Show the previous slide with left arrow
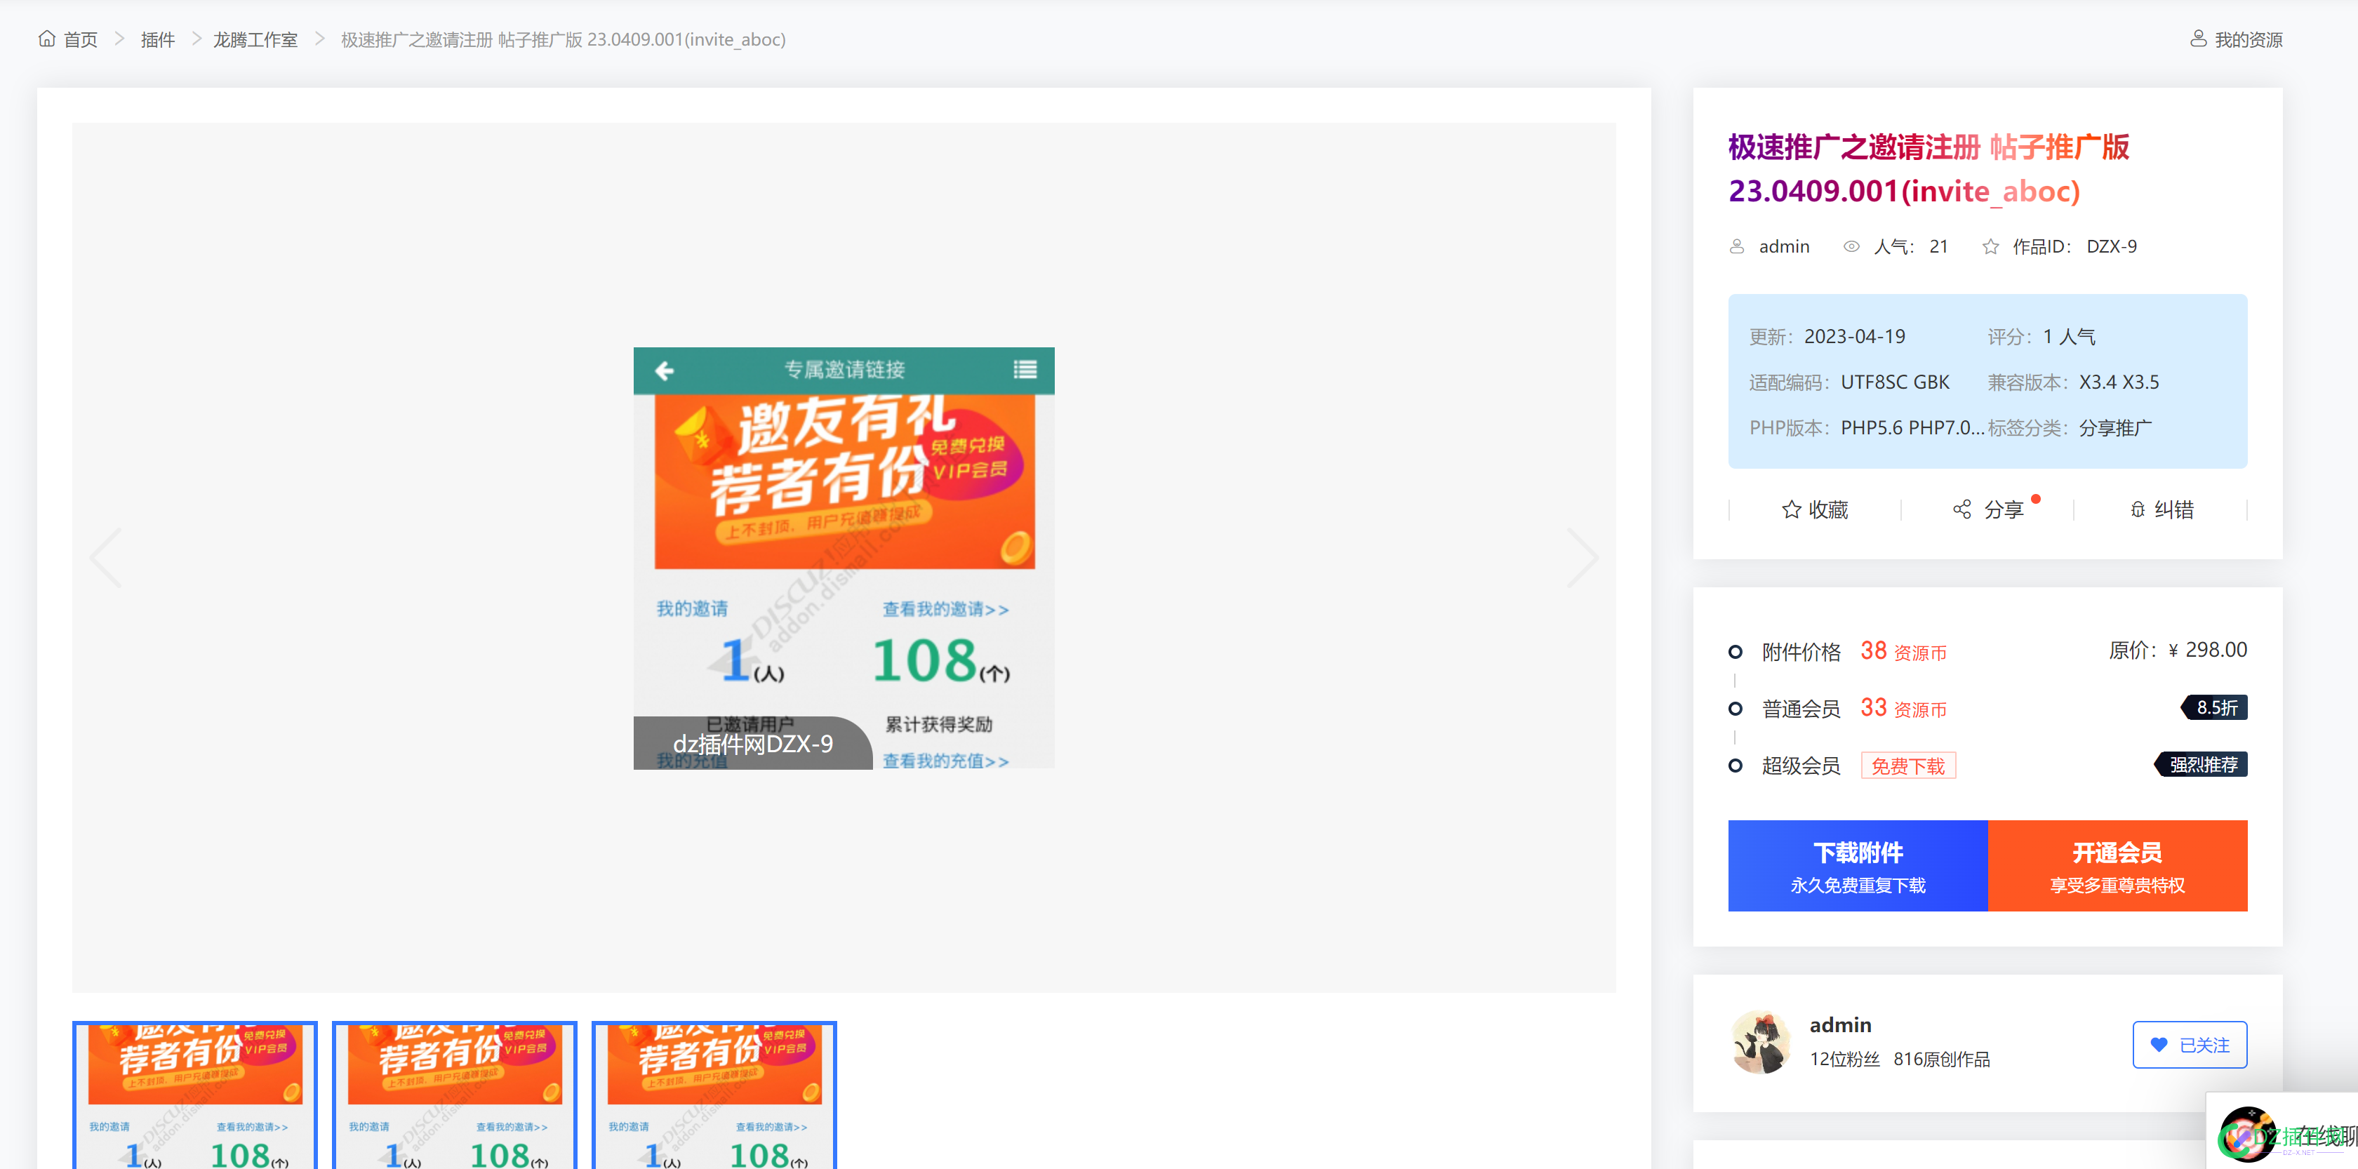The width and height of the screenshot is (2358, 1169). coord(106,558)
